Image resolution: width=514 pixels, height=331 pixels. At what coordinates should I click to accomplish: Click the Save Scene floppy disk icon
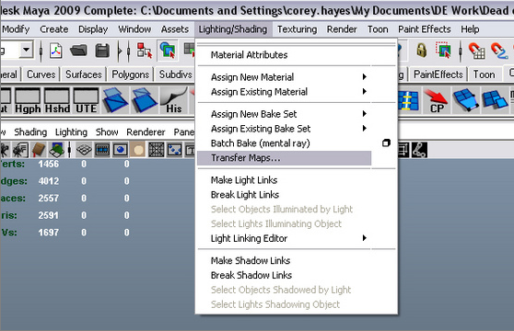102,51
